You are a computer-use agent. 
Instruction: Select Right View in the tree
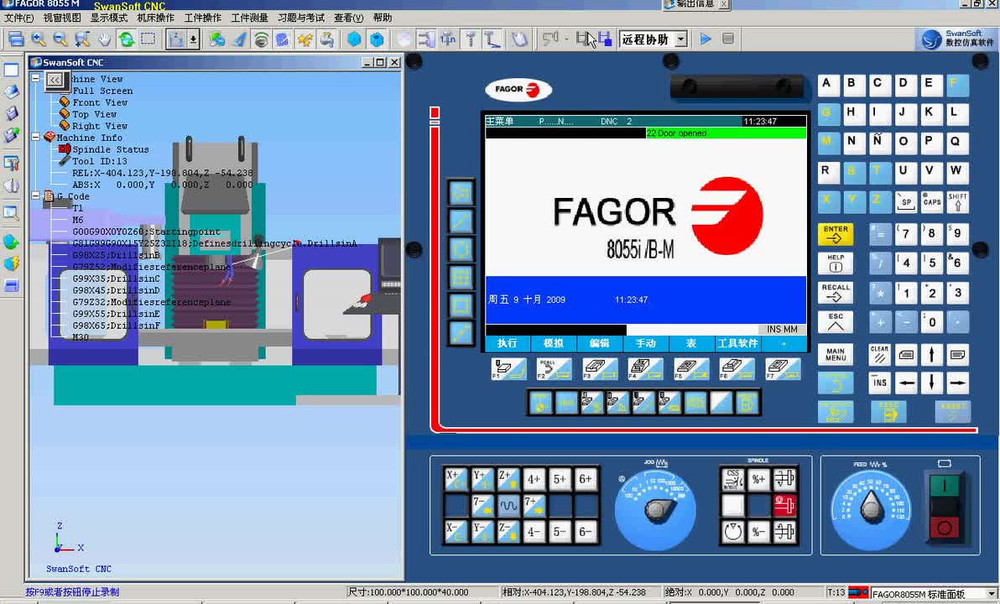[100, 126]
